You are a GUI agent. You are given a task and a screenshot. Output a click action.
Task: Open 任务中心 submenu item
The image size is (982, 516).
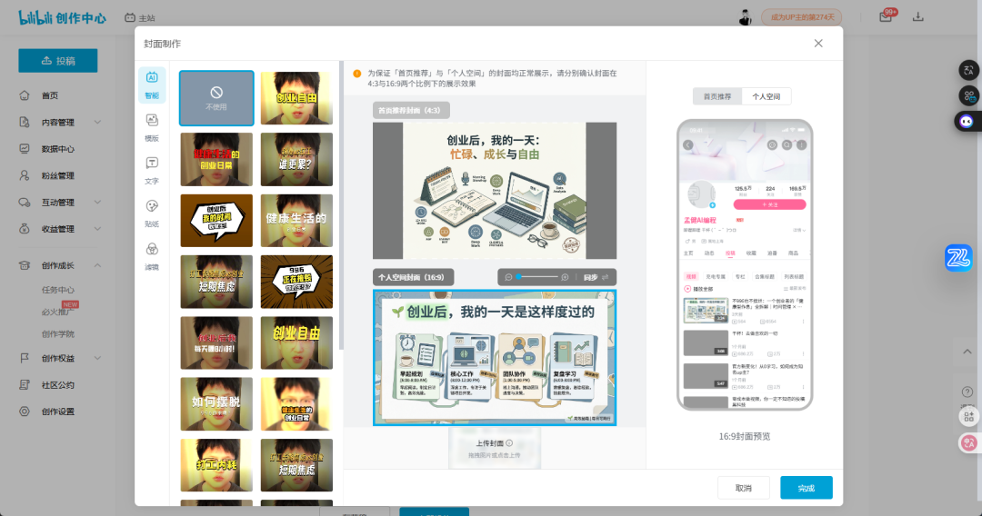click(x=57, y=290)
